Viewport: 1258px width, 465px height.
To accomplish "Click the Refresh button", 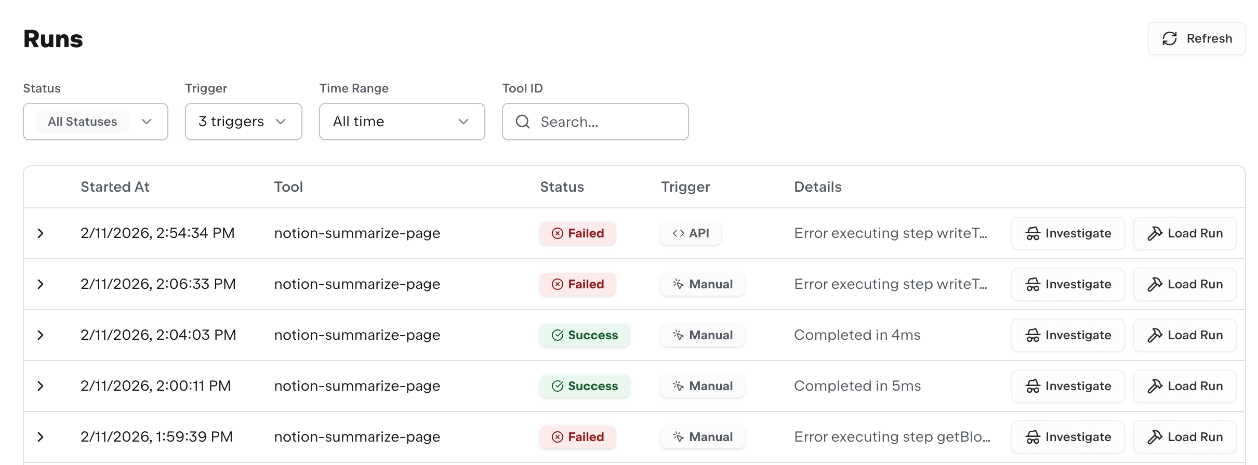I will [1196, 38].
